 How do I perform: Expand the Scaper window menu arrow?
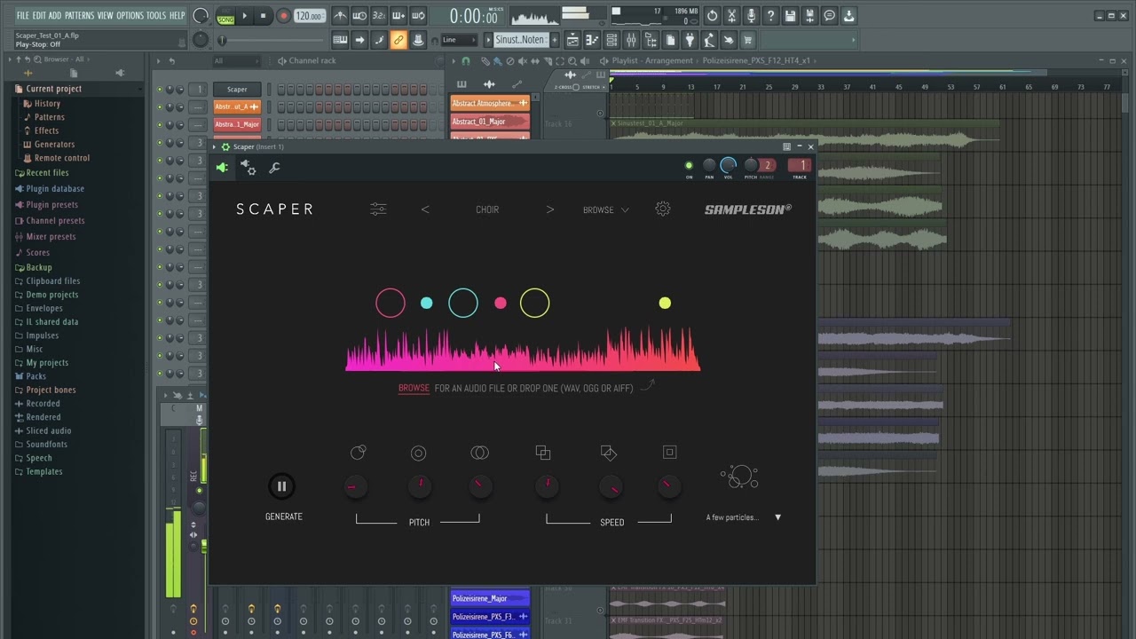214,146
